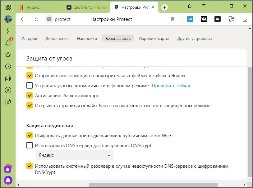Click the protect address field
253x188 pixels.
pos(62,19)
